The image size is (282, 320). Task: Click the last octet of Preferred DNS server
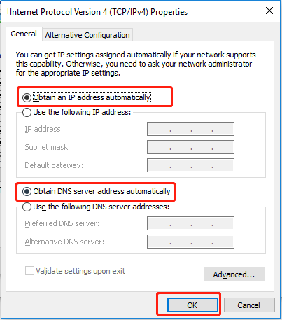(223, 223)
